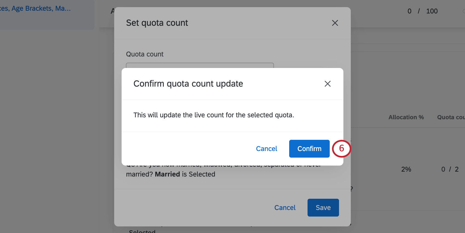
Task: Cancel out of the Set quota count dialog
Action: pyautogui.click(x=285, y=208)
